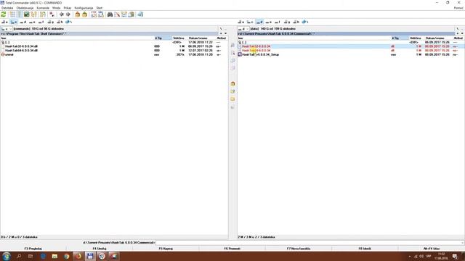
Task: Switch to brief list view icon
Action: [x=12, y=14]
